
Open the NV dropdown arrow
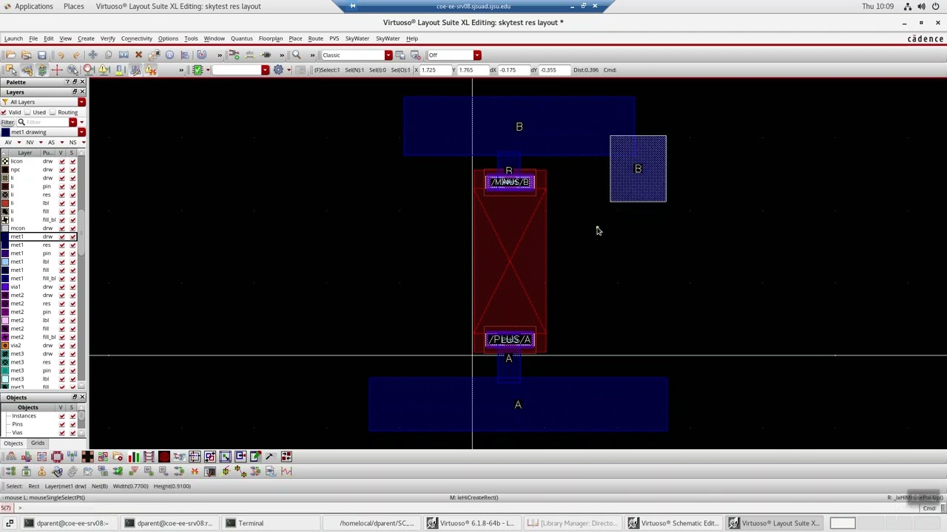[x=41, y=143]
